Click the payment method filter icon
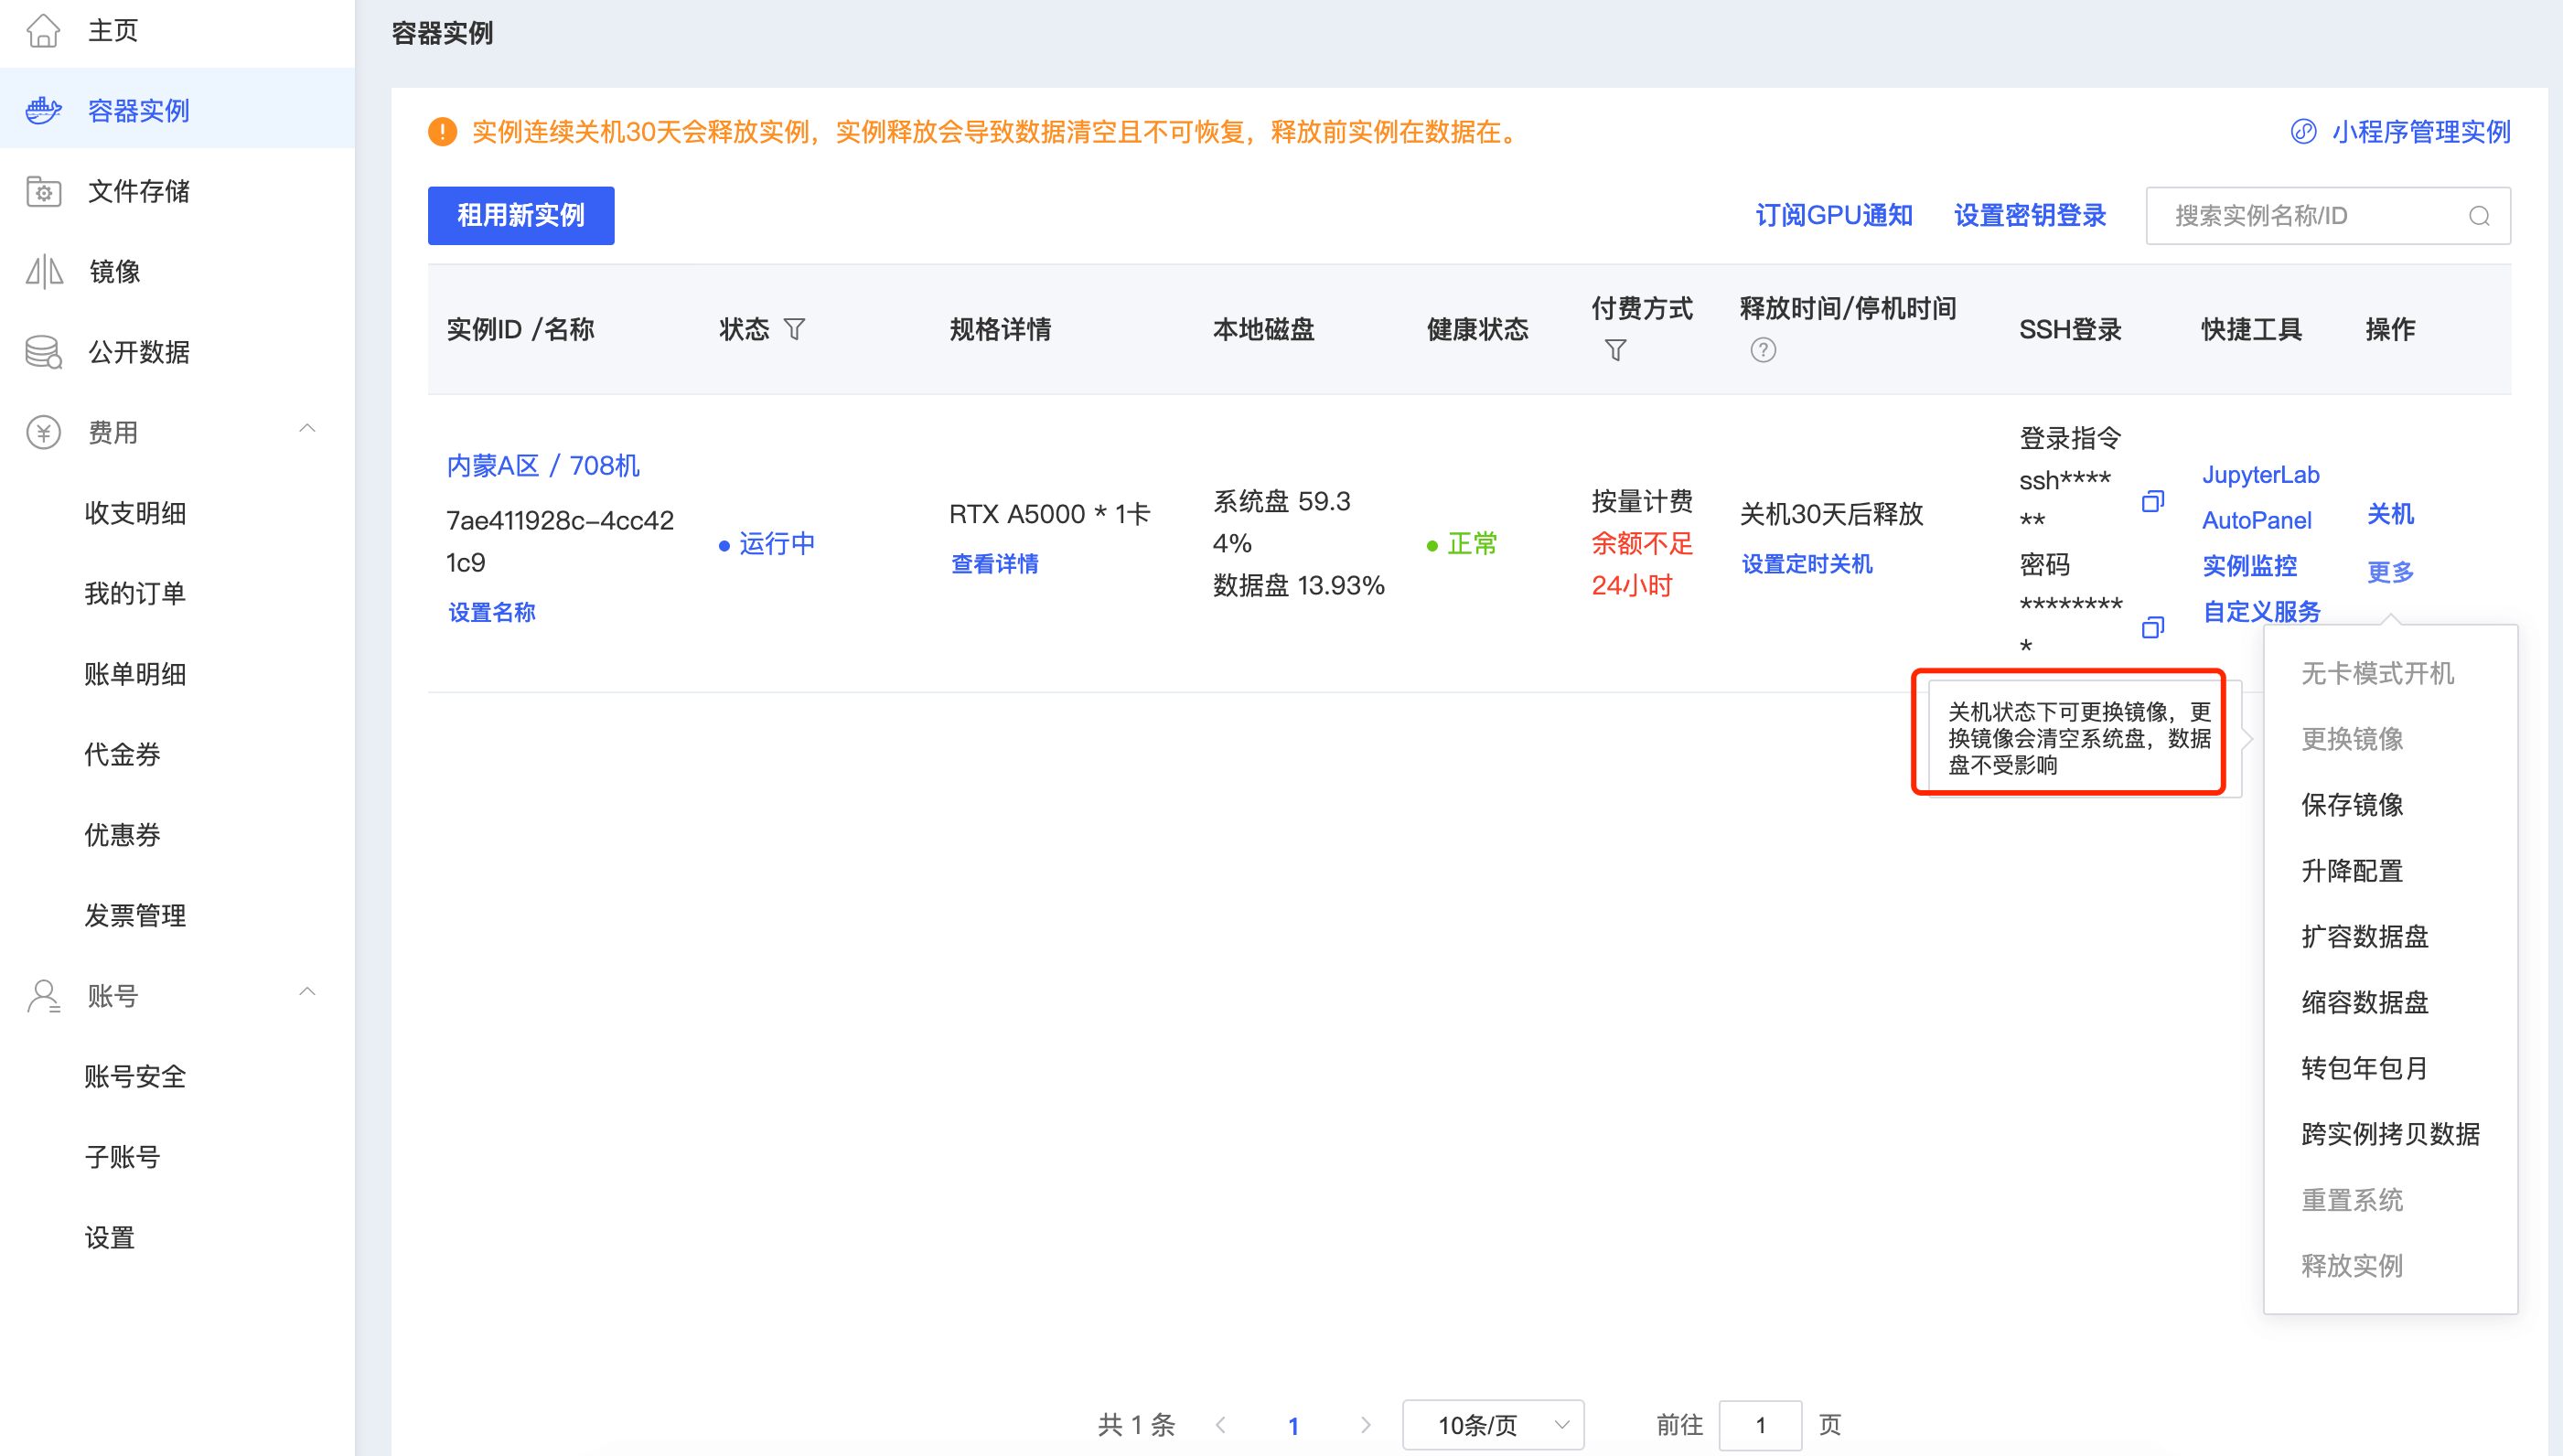This screenshot has height=1456, width=2563. pos(1615,350)
